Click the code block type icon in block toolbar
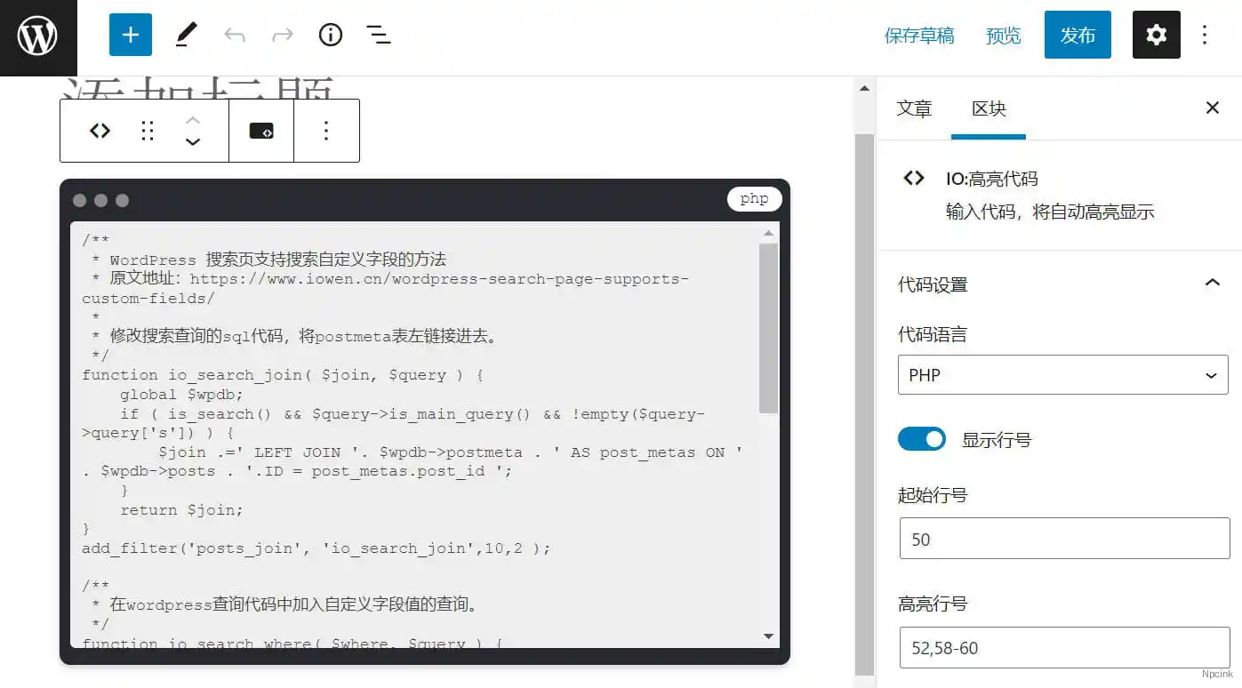 100,130
